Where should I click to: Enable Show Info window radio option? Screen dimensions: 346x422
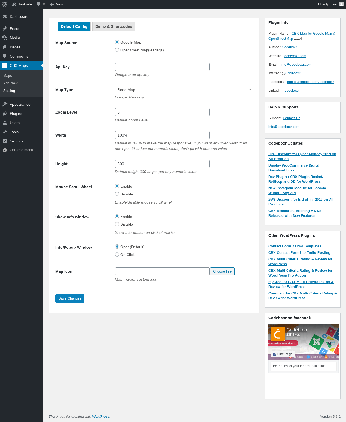pos(117,216)
